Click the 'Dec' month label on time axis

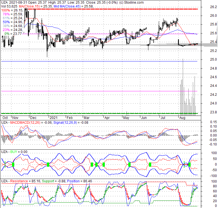pyautogui.click(x=33, y=118)
